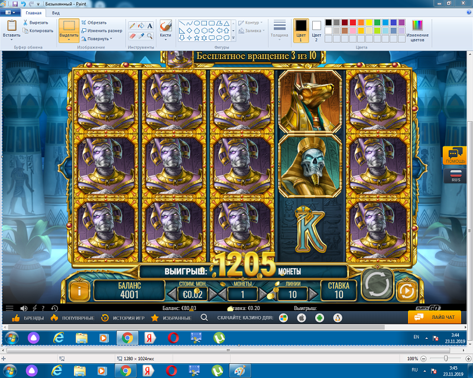This screenshot has height=378, width=473.
Task: Click the Вырезать button
Action: click(36, 22)
